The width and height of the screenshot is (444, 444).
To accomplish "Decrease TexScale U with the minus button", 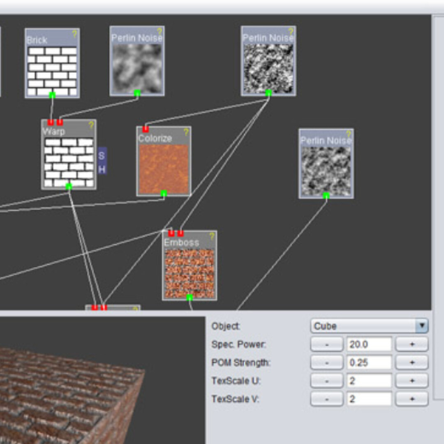I will point(326,381).
